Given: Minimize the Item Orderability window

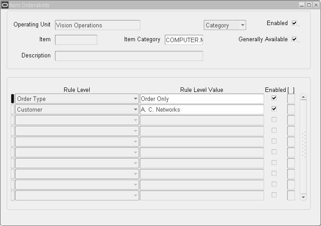Looking at the screenshot, I should click(302, 4).
